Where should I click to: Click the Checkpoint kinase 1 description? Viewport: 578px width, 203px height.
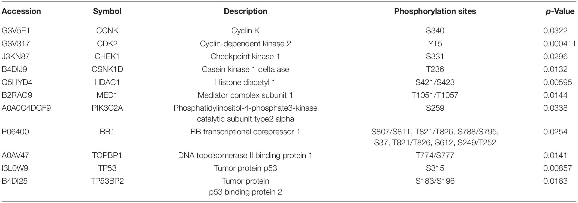[x=245, y=56]
